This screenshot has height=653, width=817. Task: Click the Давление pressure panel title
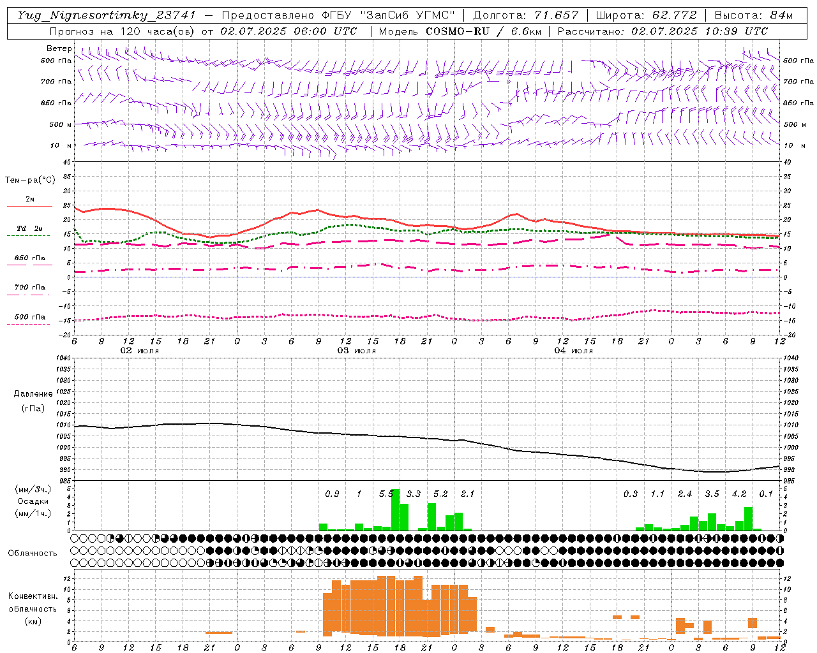[33, 394]
